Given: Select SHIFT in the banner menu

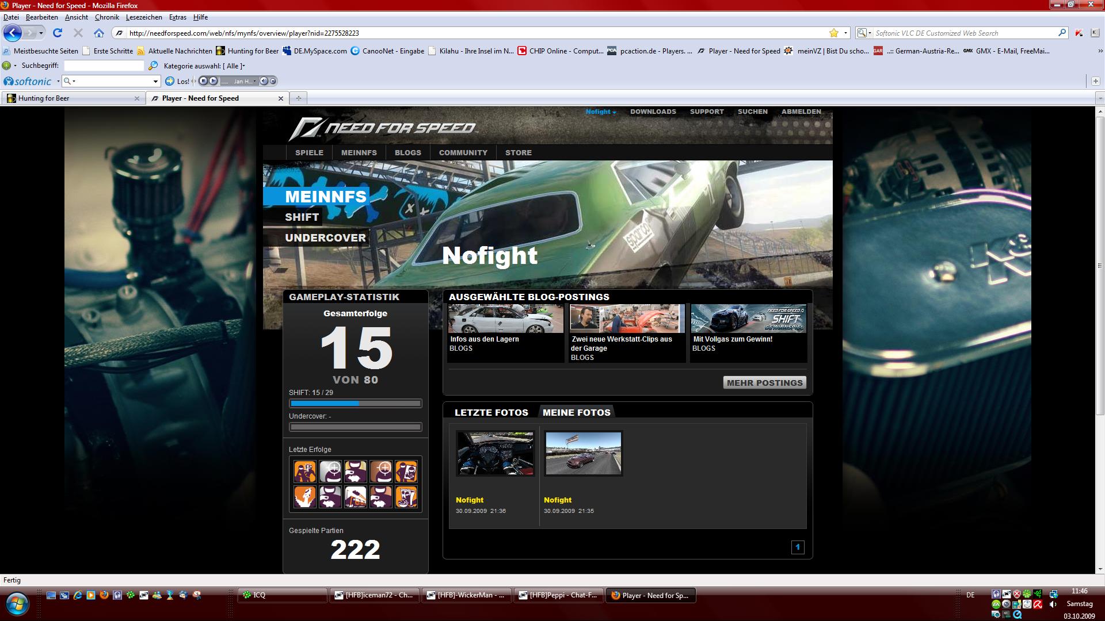Looking at the screenshot, I should coord(302,217).
